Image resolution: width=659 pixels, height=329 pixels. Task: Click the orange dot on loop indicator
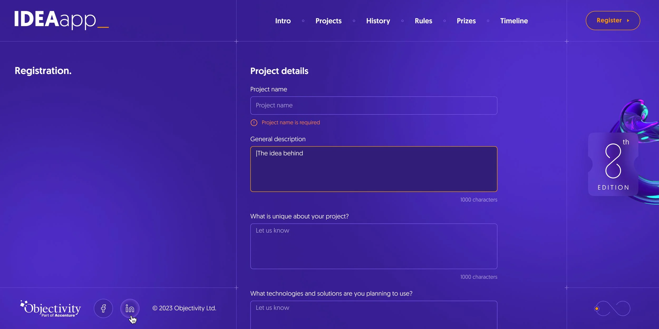[x=597, y=308]
